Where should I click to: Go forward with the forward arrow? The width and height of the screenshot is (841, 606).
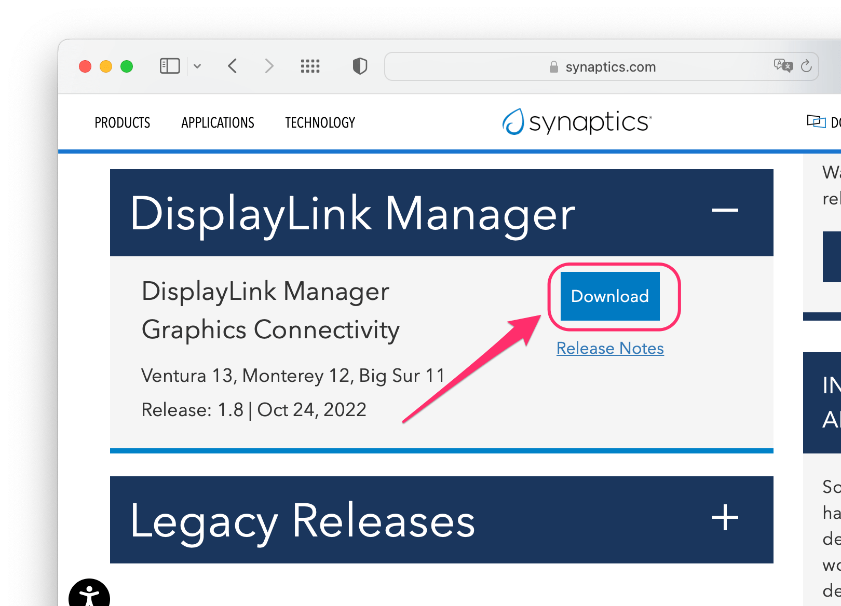click(269, 66)
